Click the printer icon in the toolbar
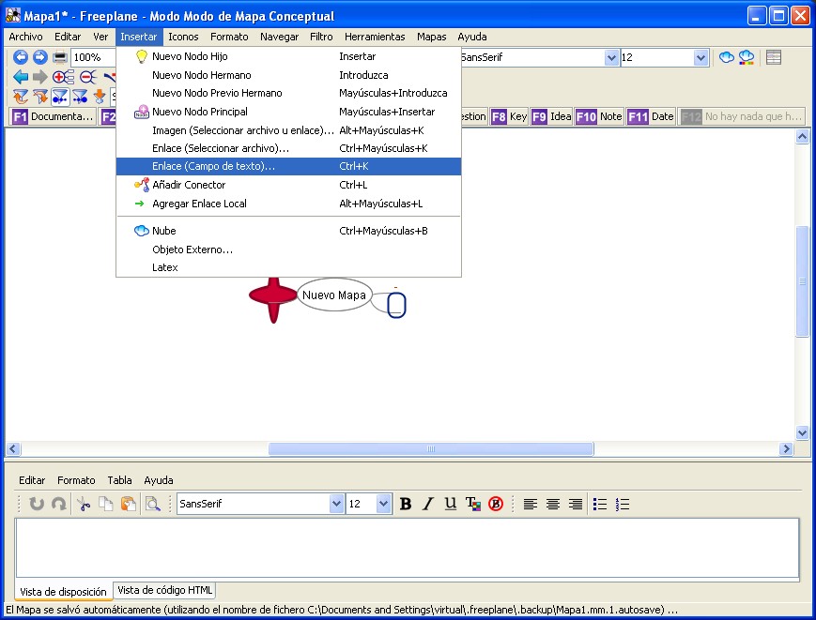Viewport: 816px width, 620px height. (60, 57)
